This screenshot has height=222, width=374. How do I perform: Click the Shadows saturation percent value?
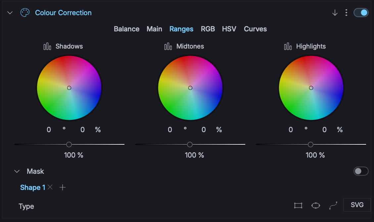click(x=82, y=129)
